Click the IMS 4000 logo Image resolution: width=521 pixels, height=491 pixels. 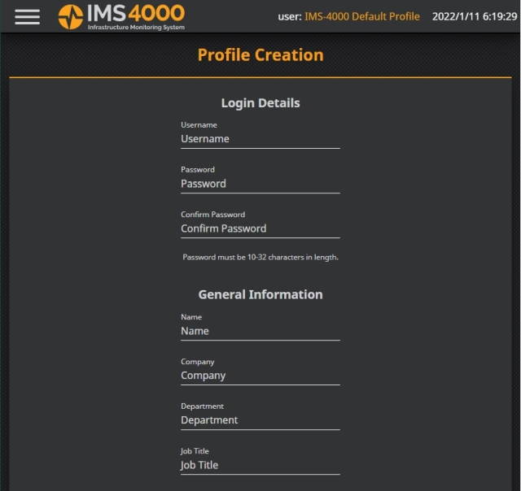pos(121,16)
